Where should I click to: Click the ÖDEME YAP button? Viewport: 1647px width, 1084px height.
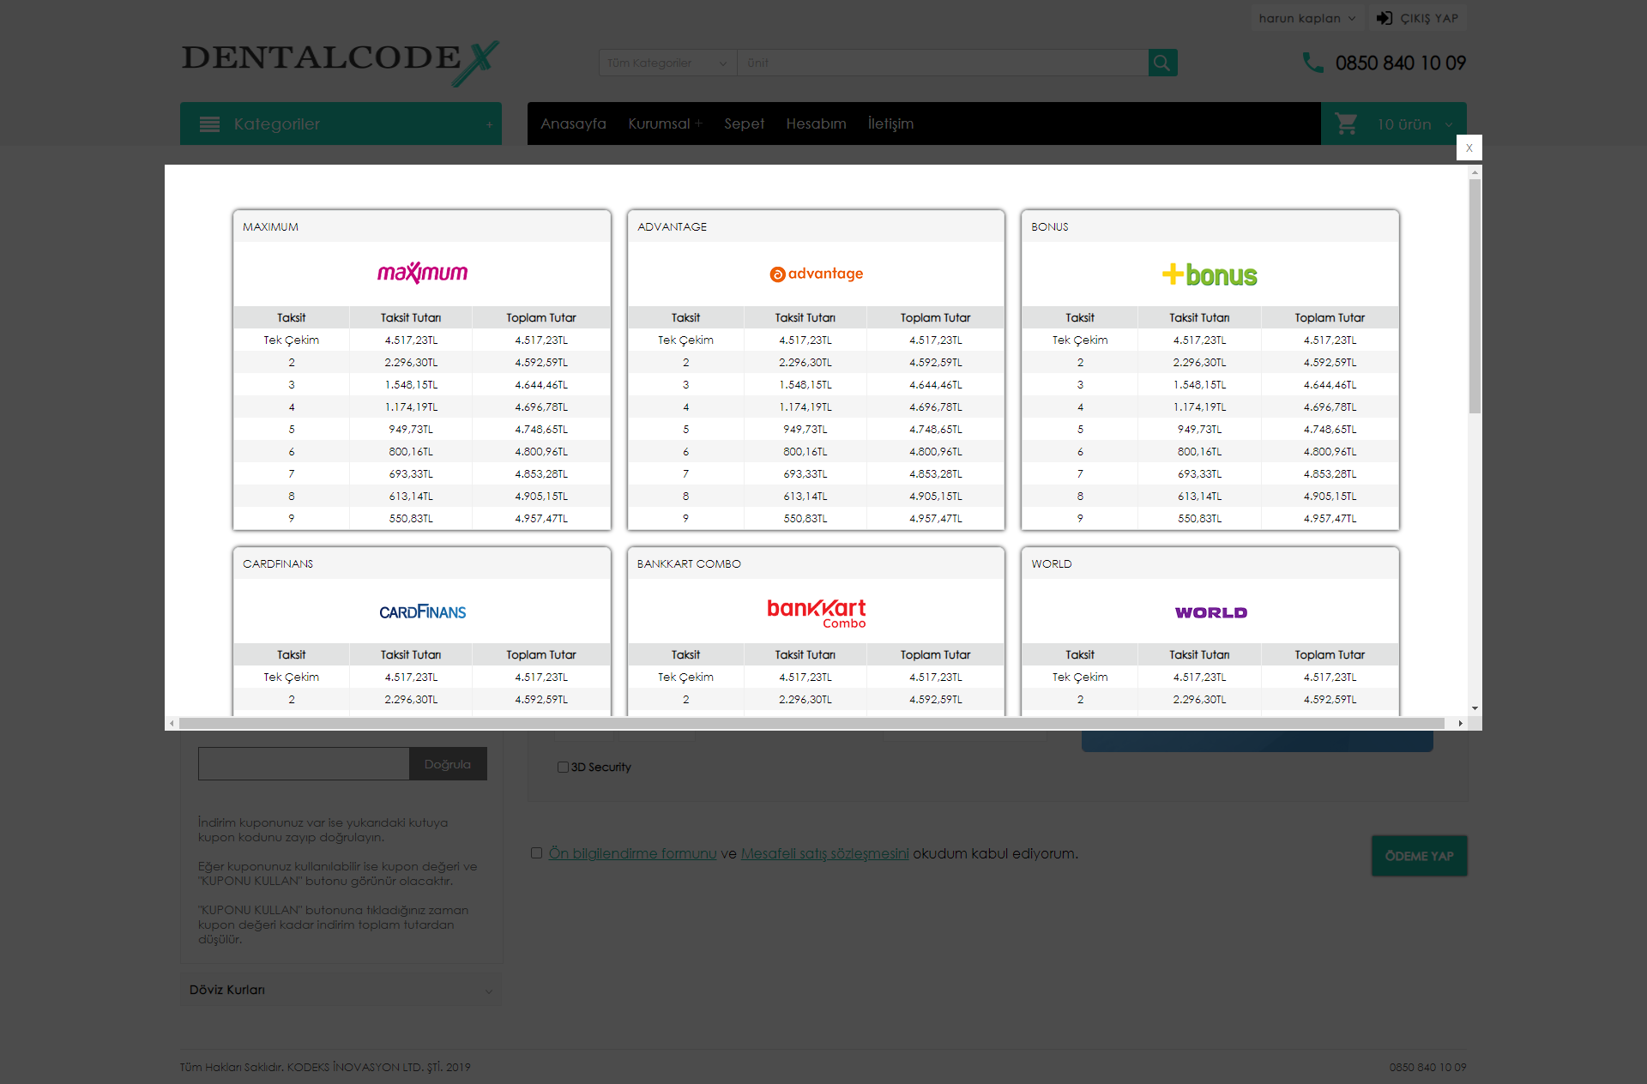tap(1419, 856)
